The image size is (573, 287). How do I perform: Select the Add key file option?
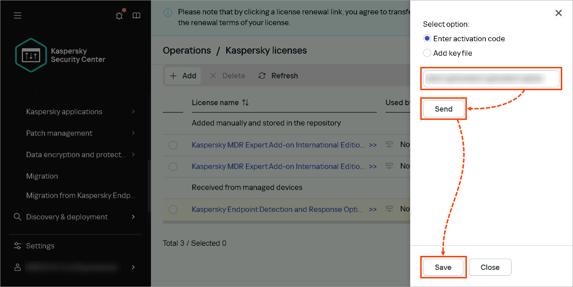(x=427, y=53)
